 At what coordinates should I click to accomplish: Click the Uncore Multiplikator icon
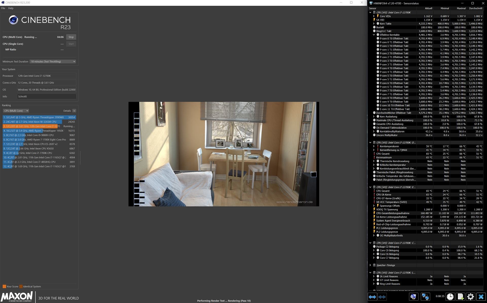click(374, 135)
